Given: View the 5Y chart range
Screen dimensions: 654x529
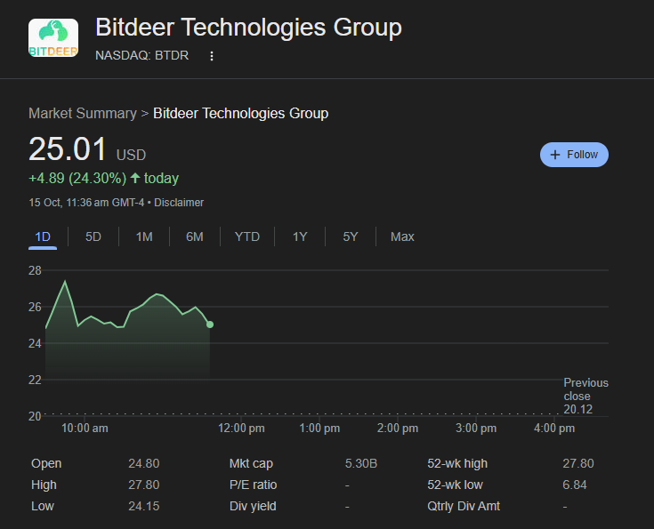Looking at the screenshot, I should [351, 236].
